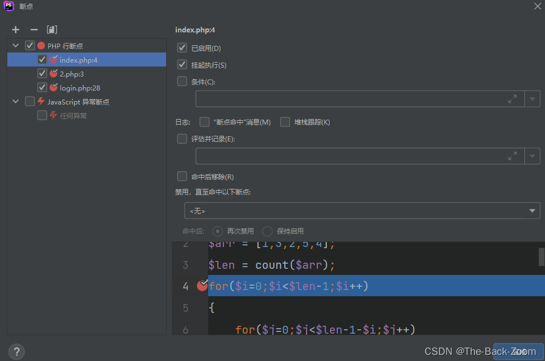Click the code preview vertical scrollbar
The width and height of the screenshot is (545, 361).
[x=542, y=257]
